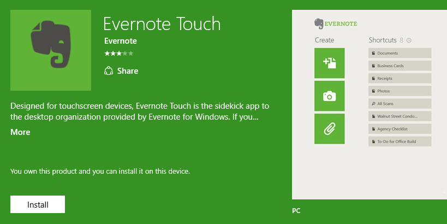Select the Walnut Street Condo shortcut

click(x=400, y=116)
